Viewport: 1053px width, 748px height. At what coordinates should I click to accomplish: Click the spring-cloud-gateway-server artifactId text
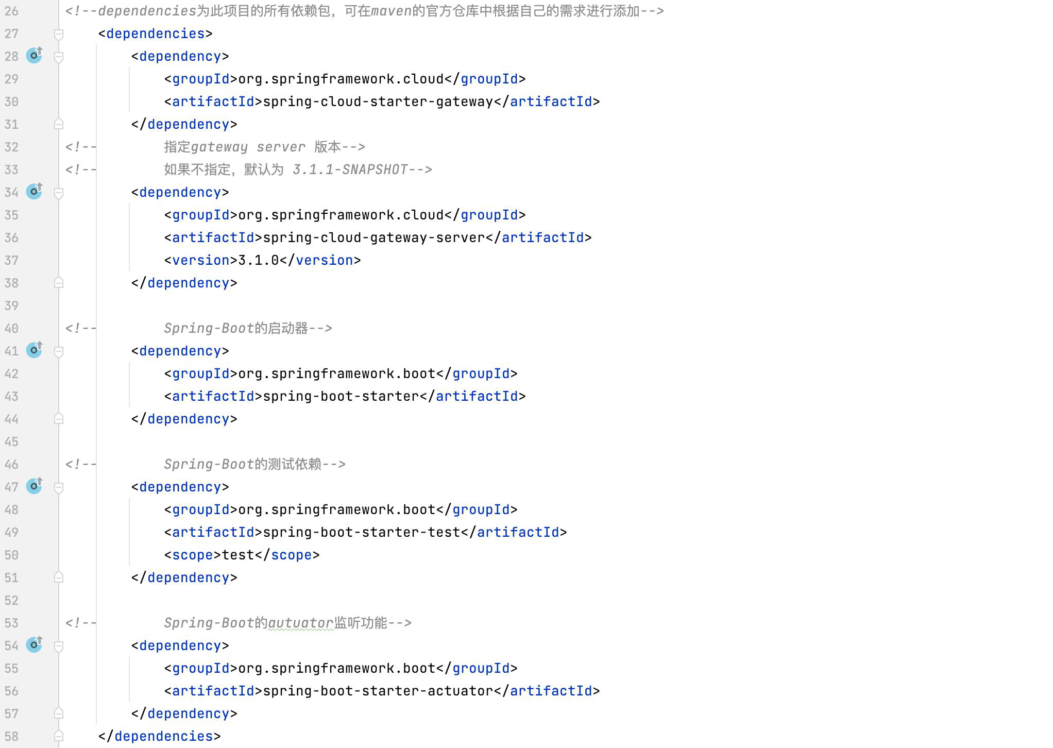pyautogui.click(x=373, y=237)
